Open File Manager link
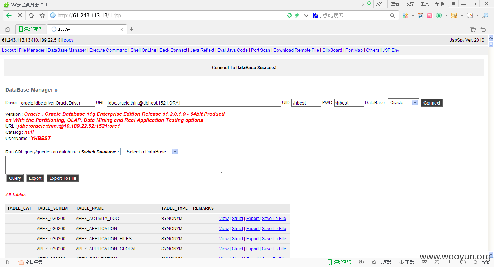494x267 pixels. pyautogui.click(x=31, y=50)
